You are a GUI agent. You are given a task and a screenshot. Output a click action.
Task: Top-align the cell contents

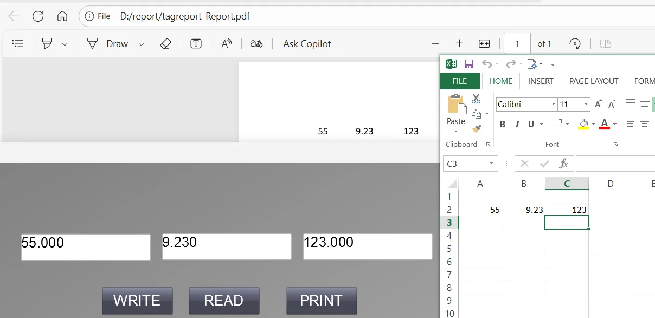click(x=630, y=102)
